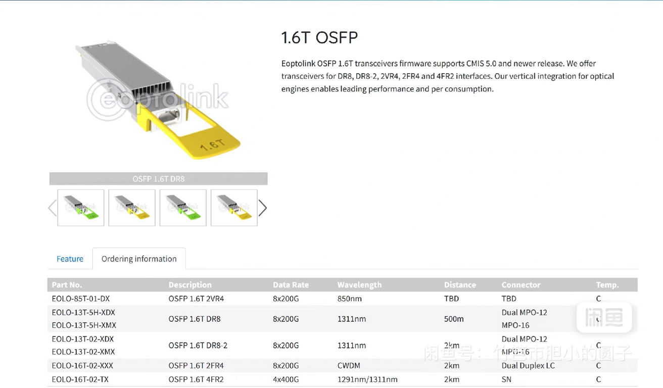Click the Connector column header
The width and height of the screenshot is (663, 388).
(520, 285)
